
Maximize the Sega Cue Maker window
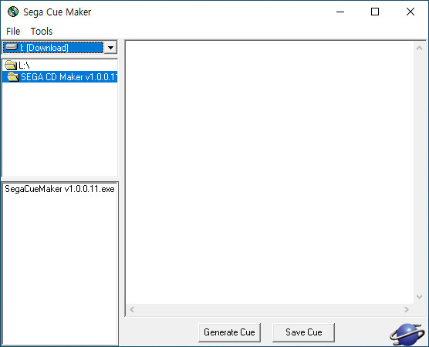tap(375, 12)
